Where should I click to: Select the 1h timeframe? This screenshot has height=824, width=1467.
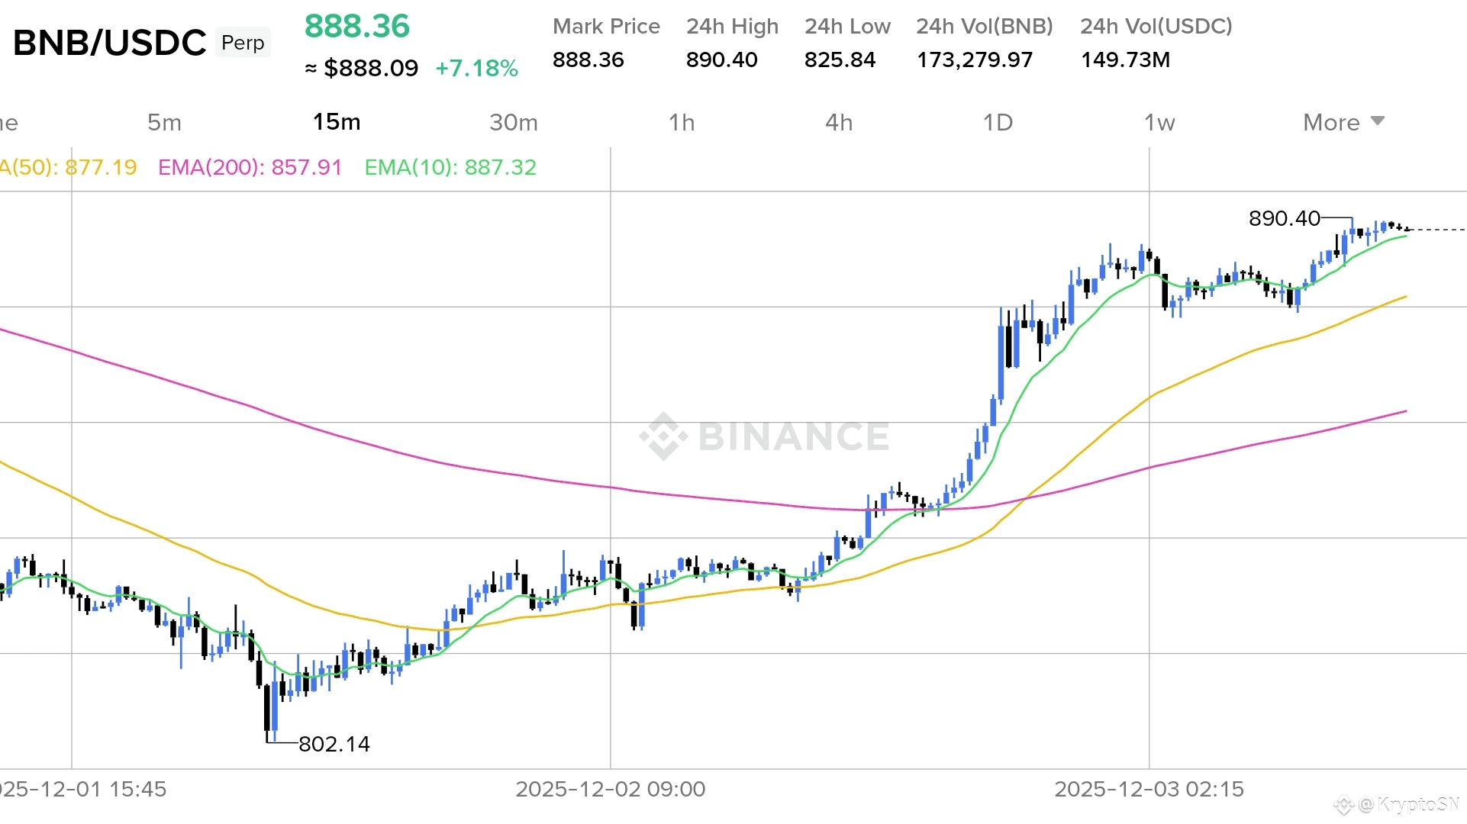pyautogui.click(x=682, y=122)
